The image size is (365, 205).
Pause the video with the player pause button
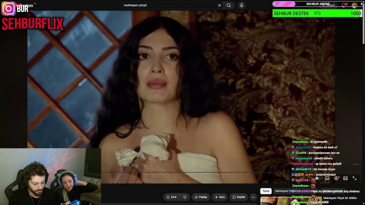(x=317, y=178)
